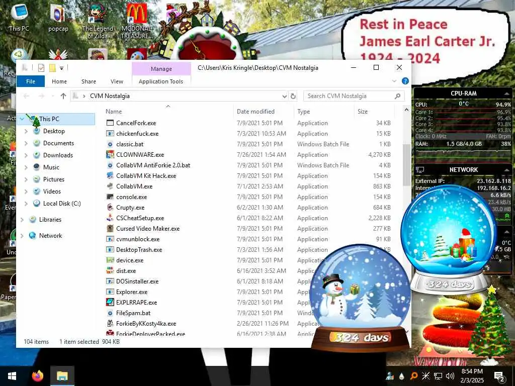The width and height of the screenshot is (515, 386).
Task: Expand the Libraries tree node
Action: click(x=22, y=220)
